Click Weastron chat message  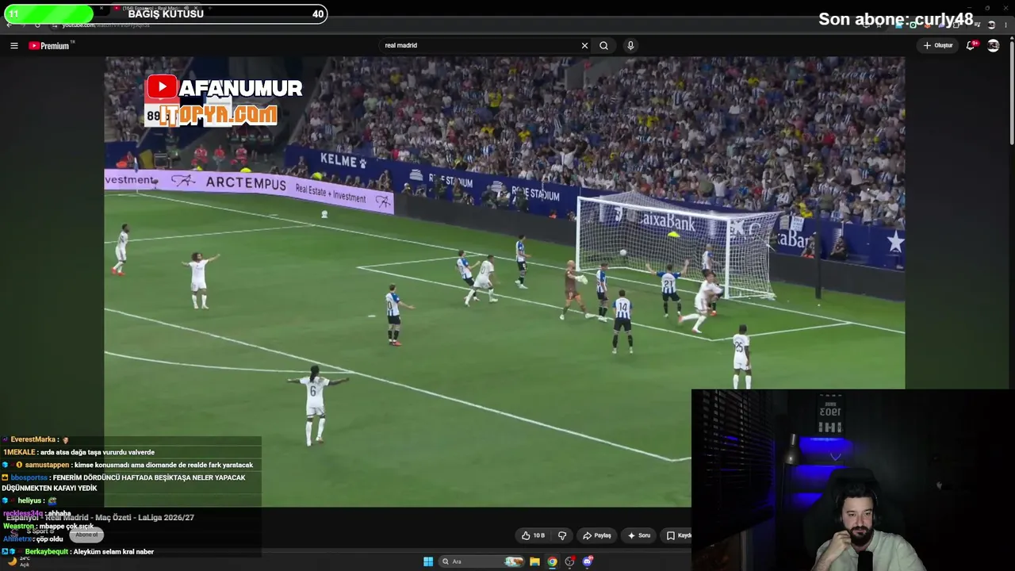click(x=48, y=526)
